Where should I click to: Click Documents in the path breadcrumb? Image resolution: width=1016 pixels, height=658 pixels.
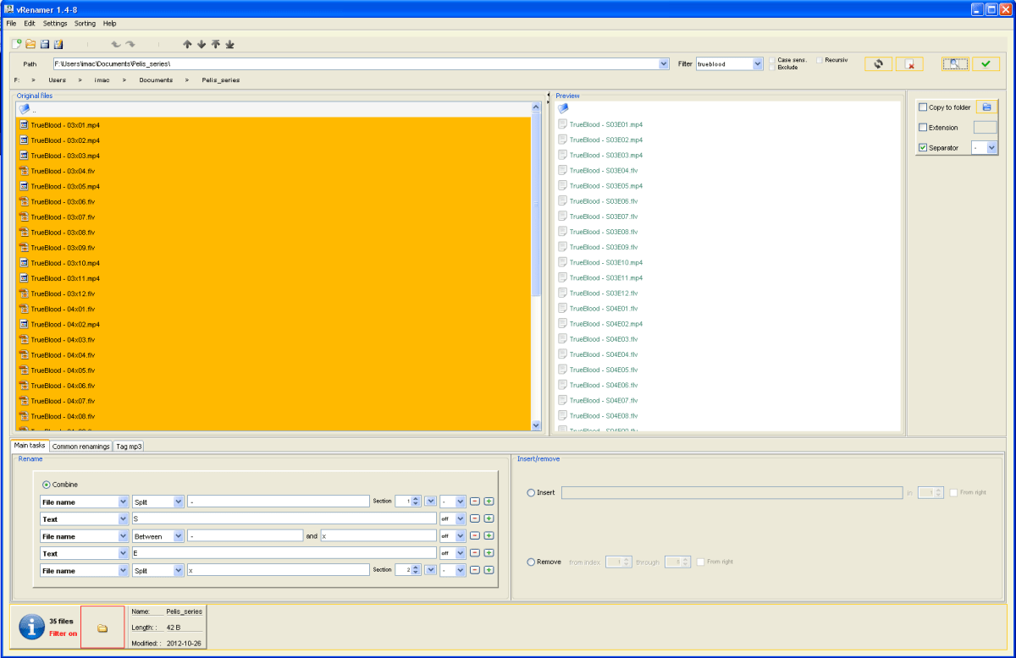tap(156, 80)
